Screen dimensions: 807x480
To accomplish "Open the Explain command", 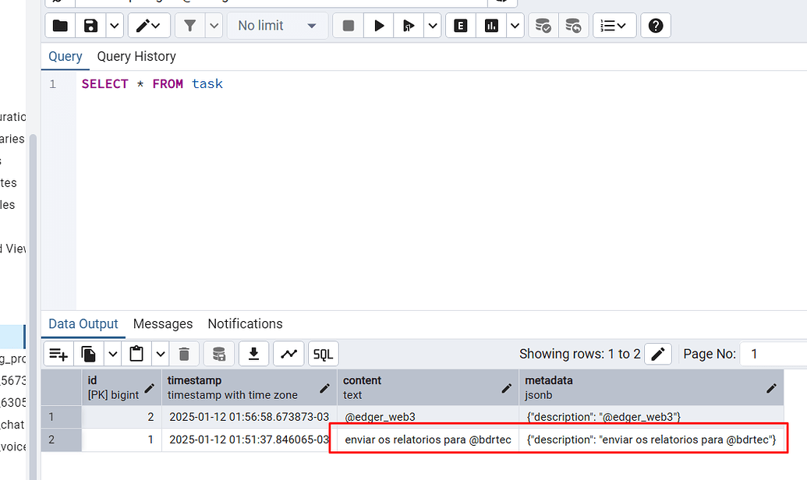I will 460,25.
